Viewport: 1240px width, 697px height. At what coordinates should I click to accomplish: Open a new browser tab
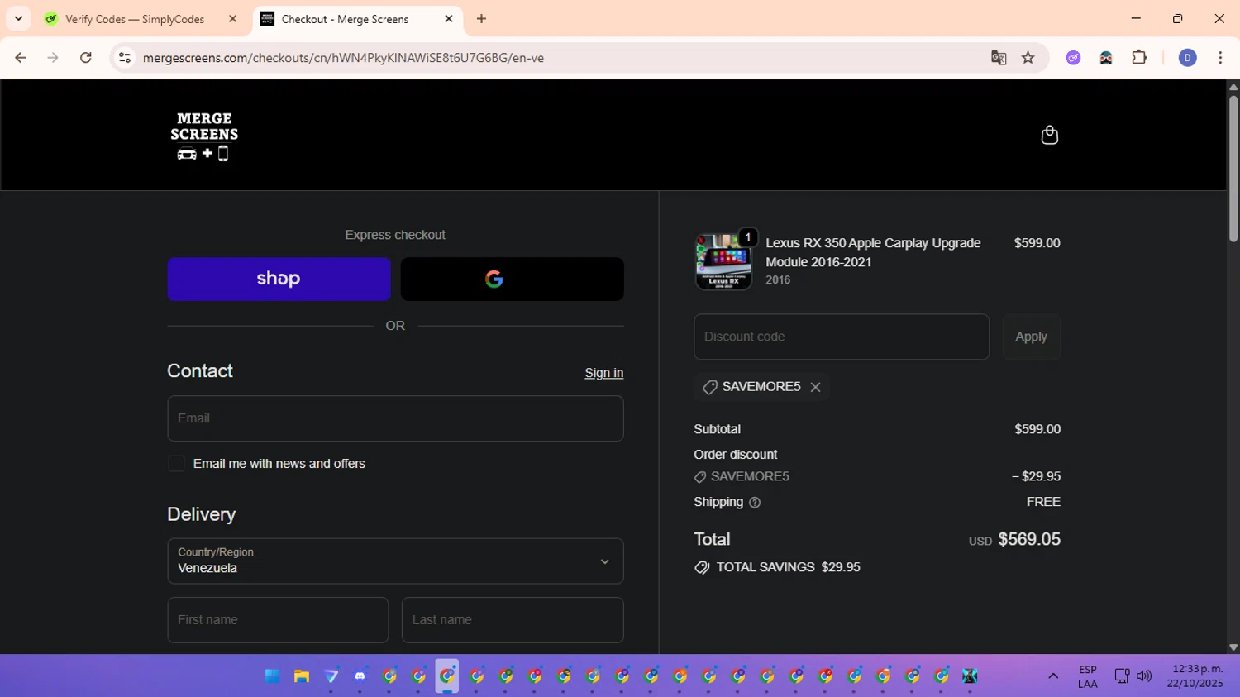[x=481, y=19]
